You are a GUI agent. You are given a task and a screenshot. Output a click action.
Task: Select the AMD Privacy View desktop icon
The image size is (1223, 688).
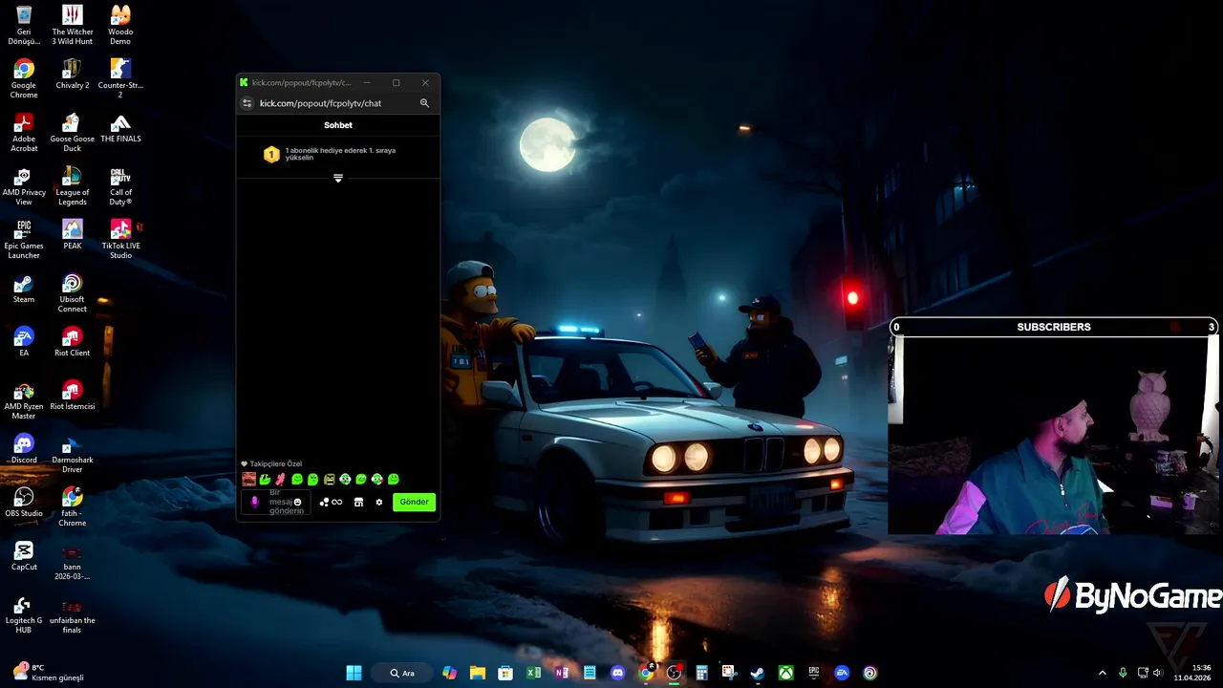[24, 186]
